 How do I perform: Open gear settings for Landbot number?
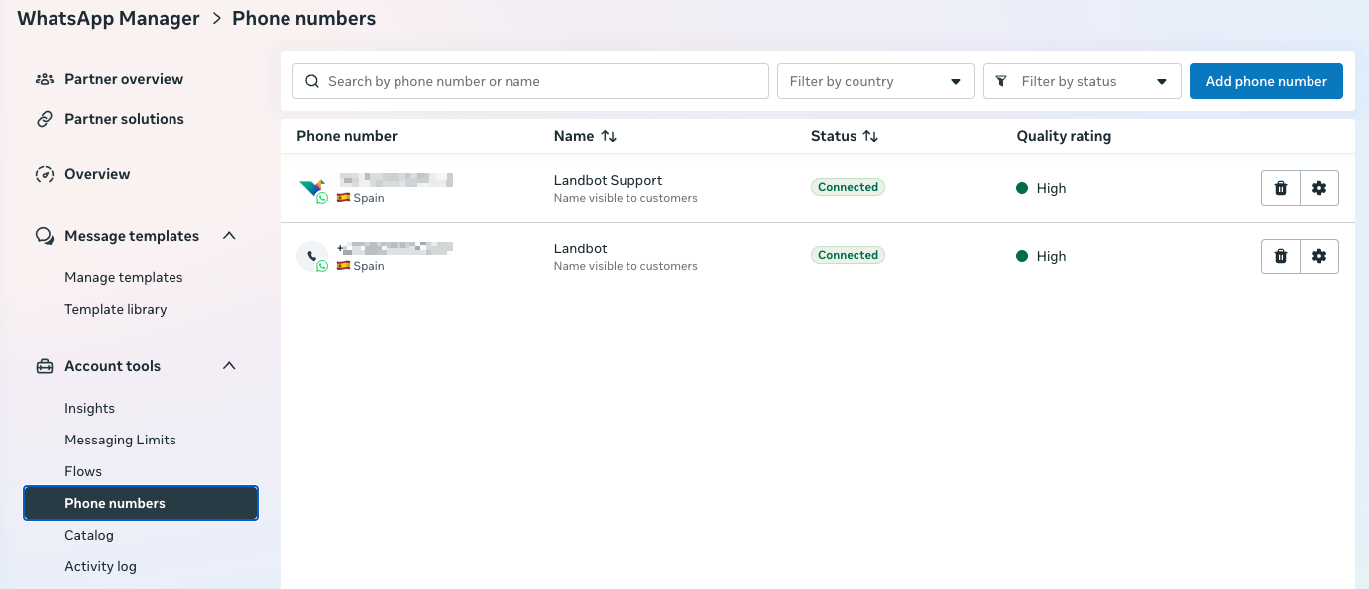pos(1318,256)
